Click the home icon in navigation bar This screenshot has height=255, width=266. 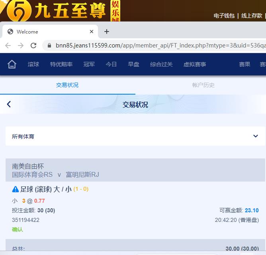(12, 64)
